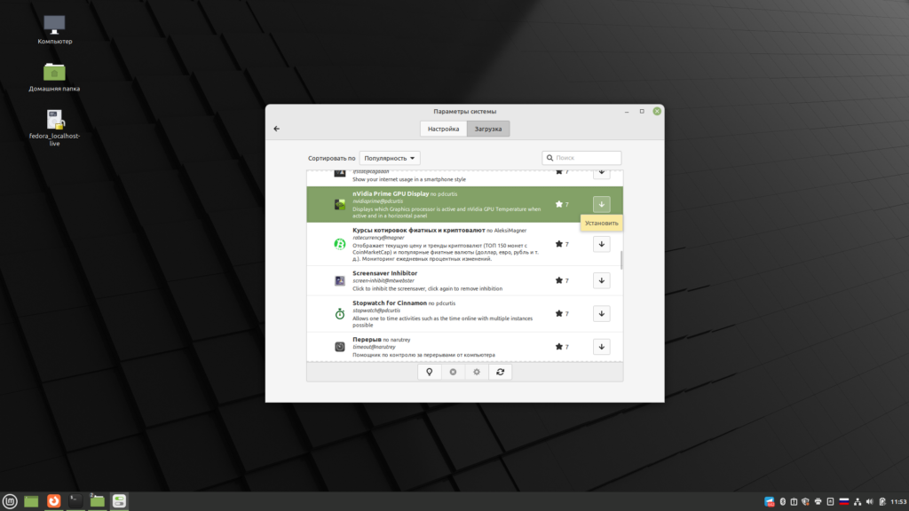Screen dimensions: 909x511
Task: Click the refresh icon in the bottom toolbar
Action: pyautogui.click(x=501, y=372)
